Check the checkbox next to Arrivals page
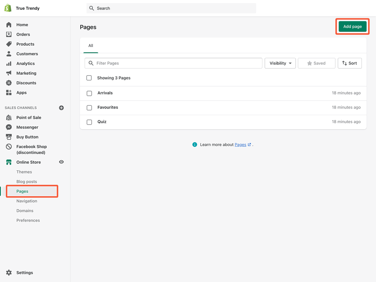 click(89, 93)
